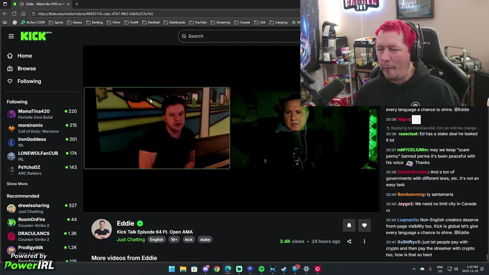Select the kick tag
Screen dimensions: 489x275
pos(189,239)
